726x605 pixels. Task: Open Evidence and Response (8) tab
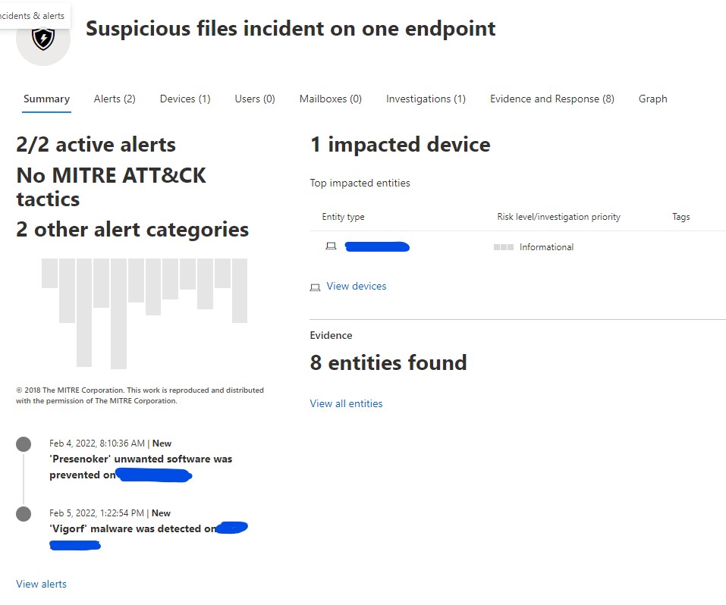click(552, 99)
